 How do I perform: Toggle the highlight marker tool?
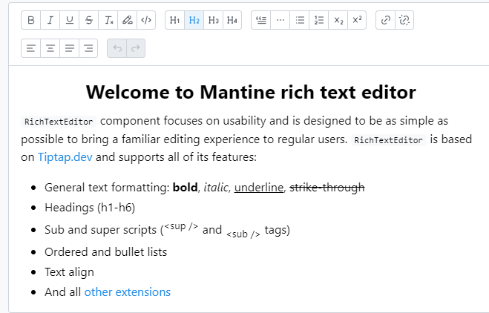[127, 20]
